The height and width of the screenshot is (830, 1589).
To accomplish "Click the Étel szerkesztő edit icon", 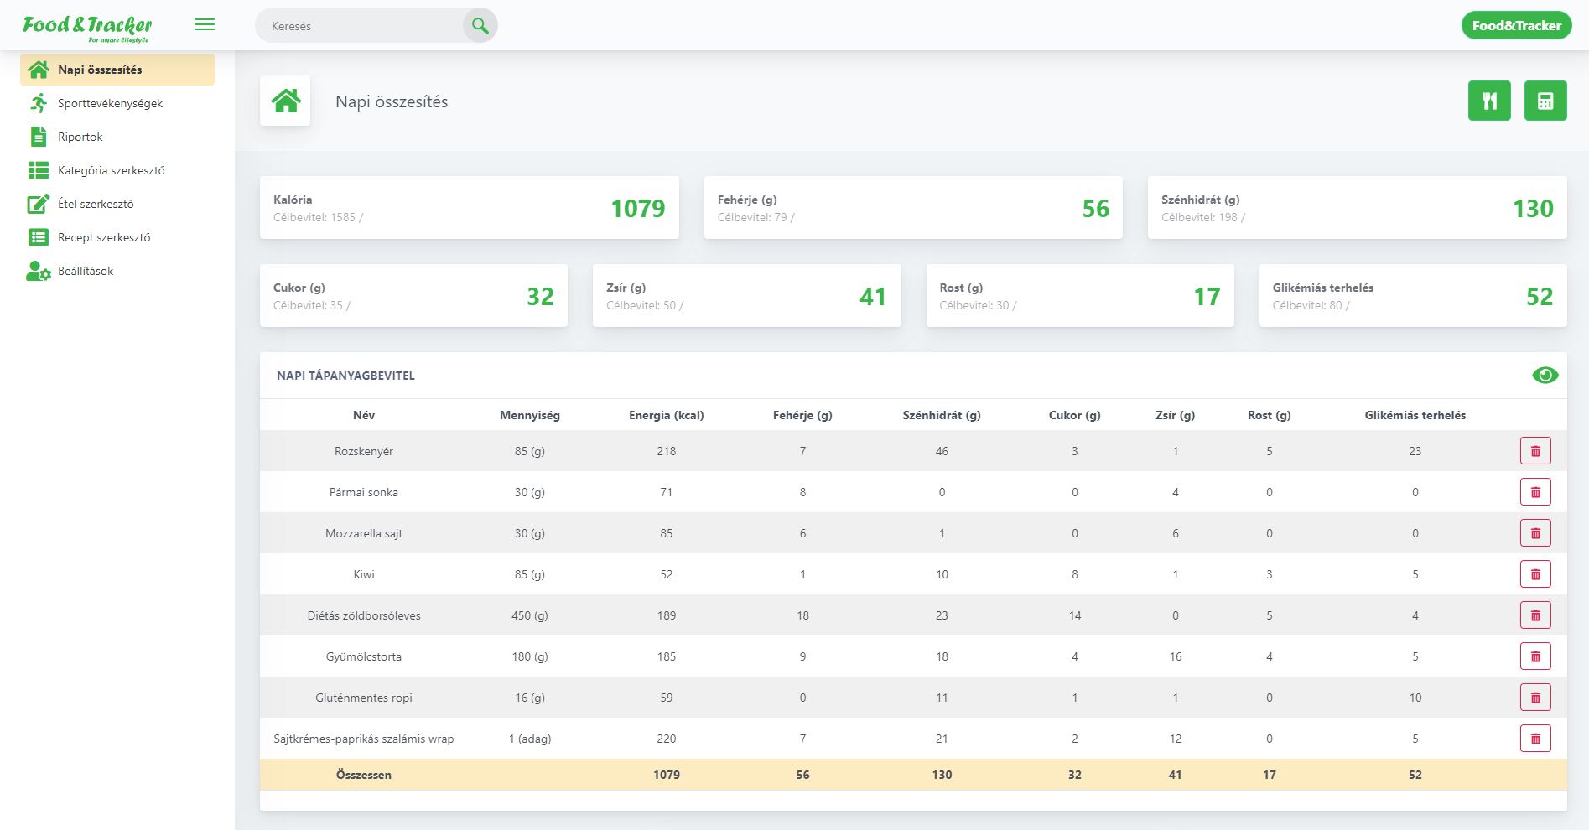I will [x=39, y=204].
